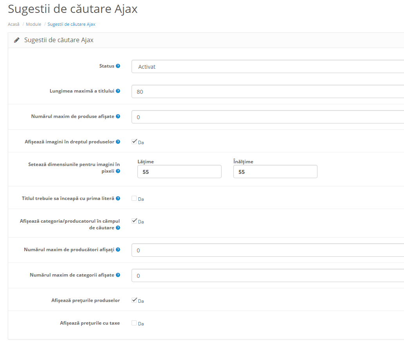The image size is (404, 352).
Task: Click the Sugestii de căutare Ajax breadcrumb
Action: tap(70, 24)
